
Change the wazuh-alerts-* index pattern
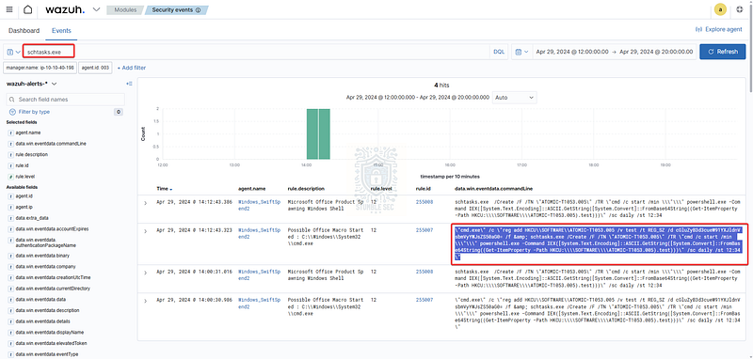[x=31, y=84]
